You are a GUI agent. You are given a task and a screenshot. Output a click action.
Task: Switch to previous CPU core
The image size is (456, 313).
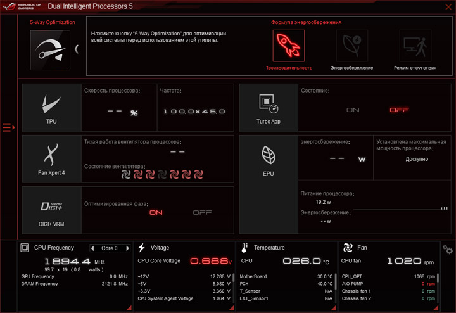tap(92, 248)
